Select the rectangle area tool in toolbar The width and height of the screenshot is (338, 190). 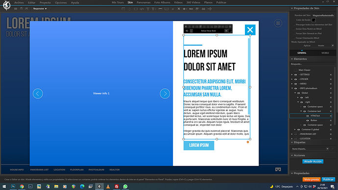click(x=135, y=9)
